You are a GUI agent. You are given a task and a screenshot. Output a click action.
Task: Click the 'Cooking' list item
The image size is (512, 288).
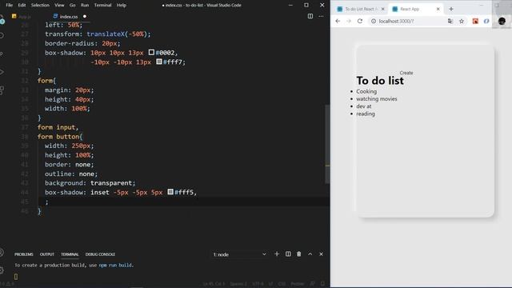[366, 91]
